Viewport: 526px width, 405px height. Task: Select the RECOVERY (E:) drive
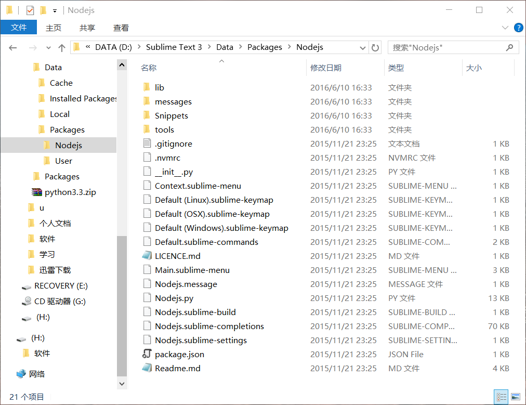tap(61, 286)
